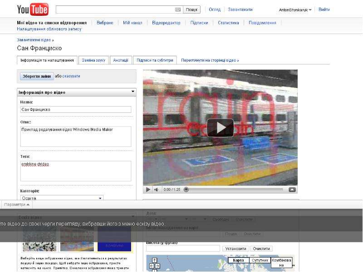Screen dimensions: 363x272
Task: Open the AntonShynkaruk account dropdown
Action: click(295, 10)
